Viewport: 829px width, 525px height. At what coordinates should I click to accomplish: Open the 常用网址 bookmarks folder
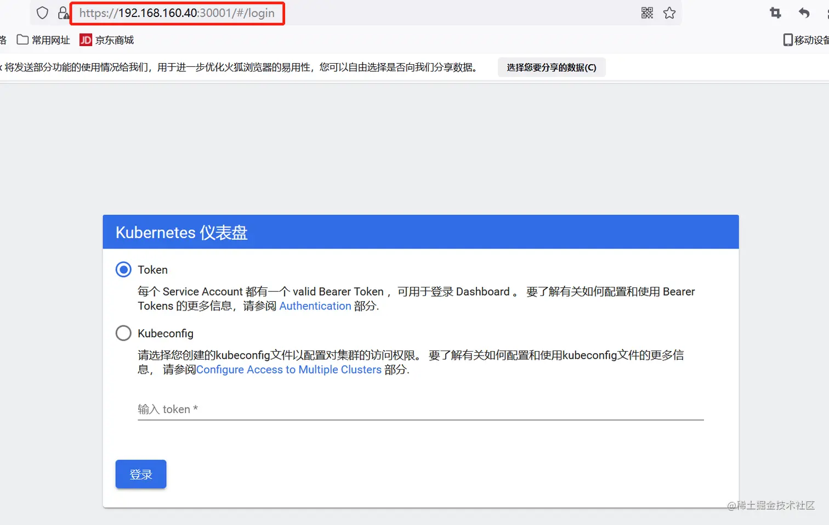click(44, 40)
